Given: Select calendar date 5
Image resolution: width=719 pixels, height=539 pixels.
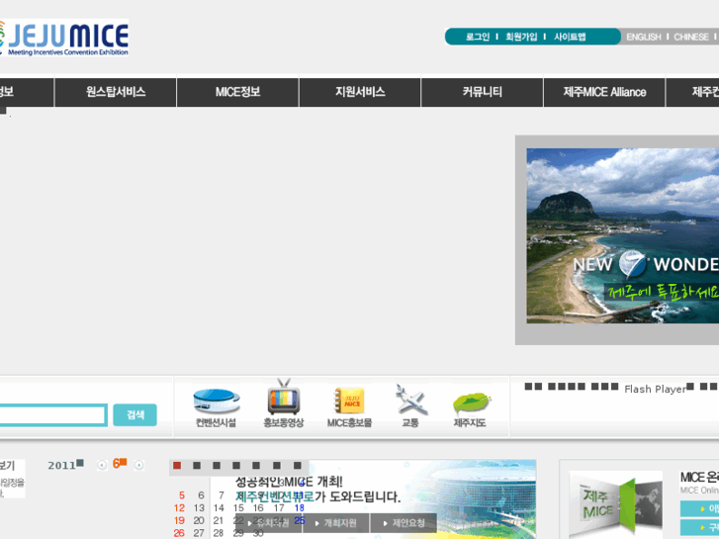Looking at the screenshot, I should coord(182,495).
